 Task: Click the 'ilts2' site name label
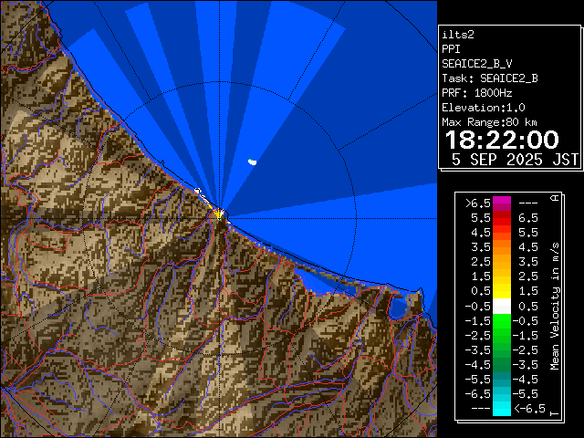click(x=458, y=34)
